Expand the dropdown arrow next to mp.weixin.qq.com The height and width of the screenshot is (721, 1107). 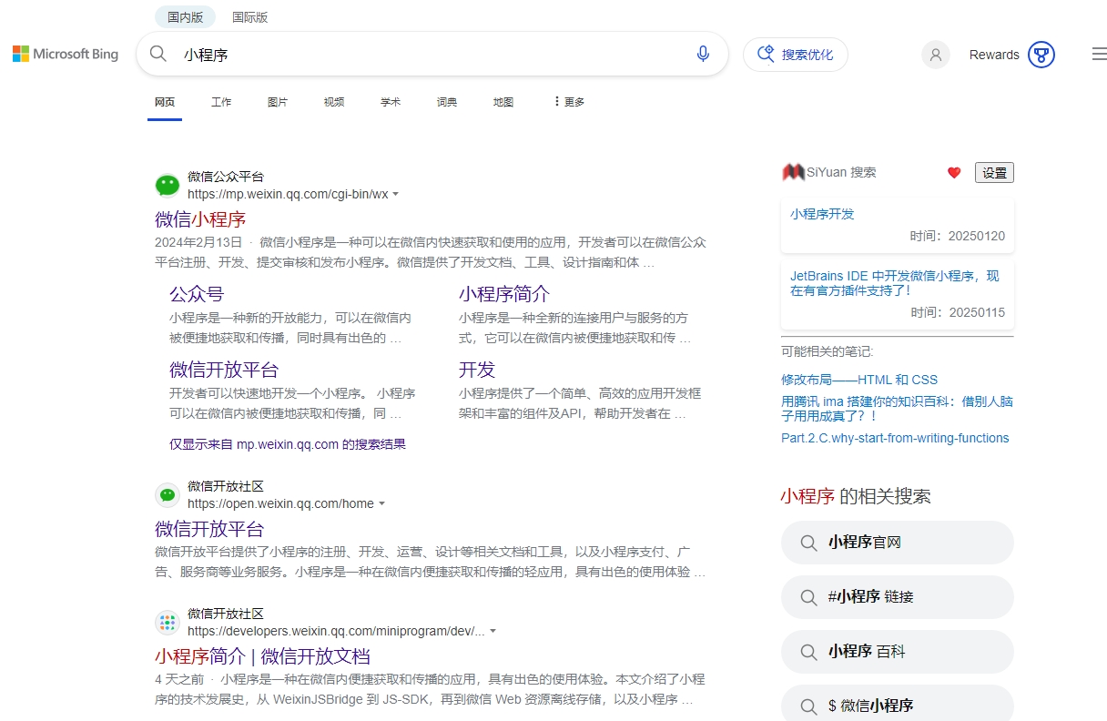click(395, 194)
